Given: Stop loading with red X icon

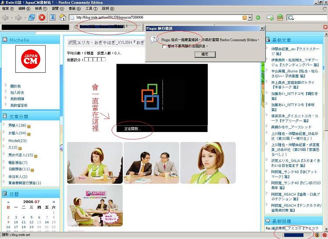Looking at the screenshot, I should (42, 18).
